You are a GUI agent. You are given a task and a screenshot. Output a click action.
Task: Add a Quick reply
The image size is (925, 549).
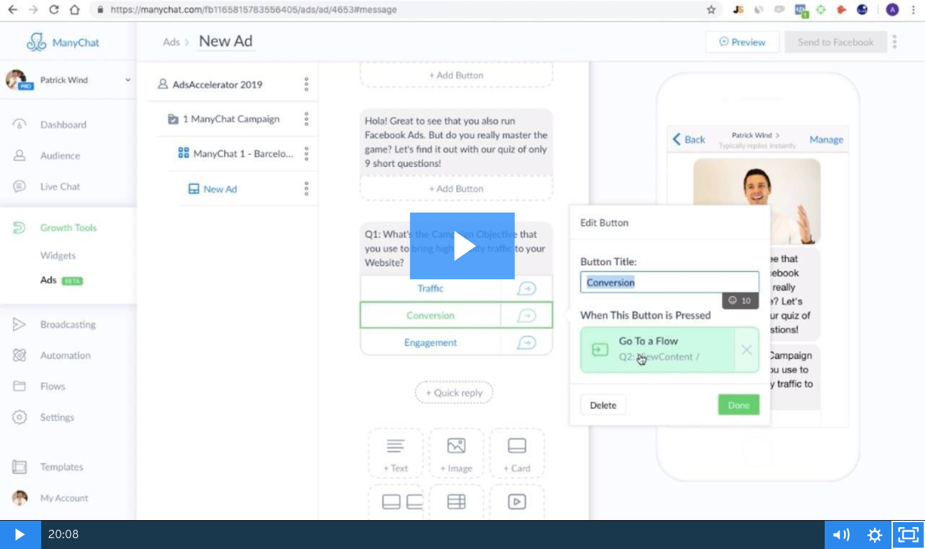click(454, 392)
